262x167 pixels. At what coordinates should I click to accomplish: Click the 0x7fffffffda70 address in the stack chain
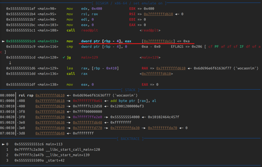[x=162, y=128]
